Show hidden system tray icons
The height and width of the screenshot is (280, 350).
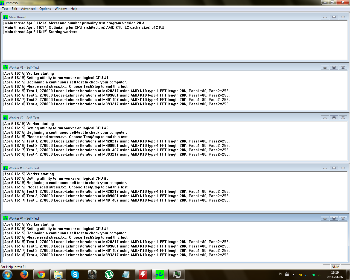[293, 275]
